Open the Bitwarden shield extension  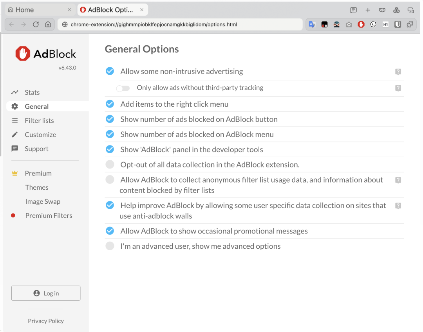pos(398,25)
